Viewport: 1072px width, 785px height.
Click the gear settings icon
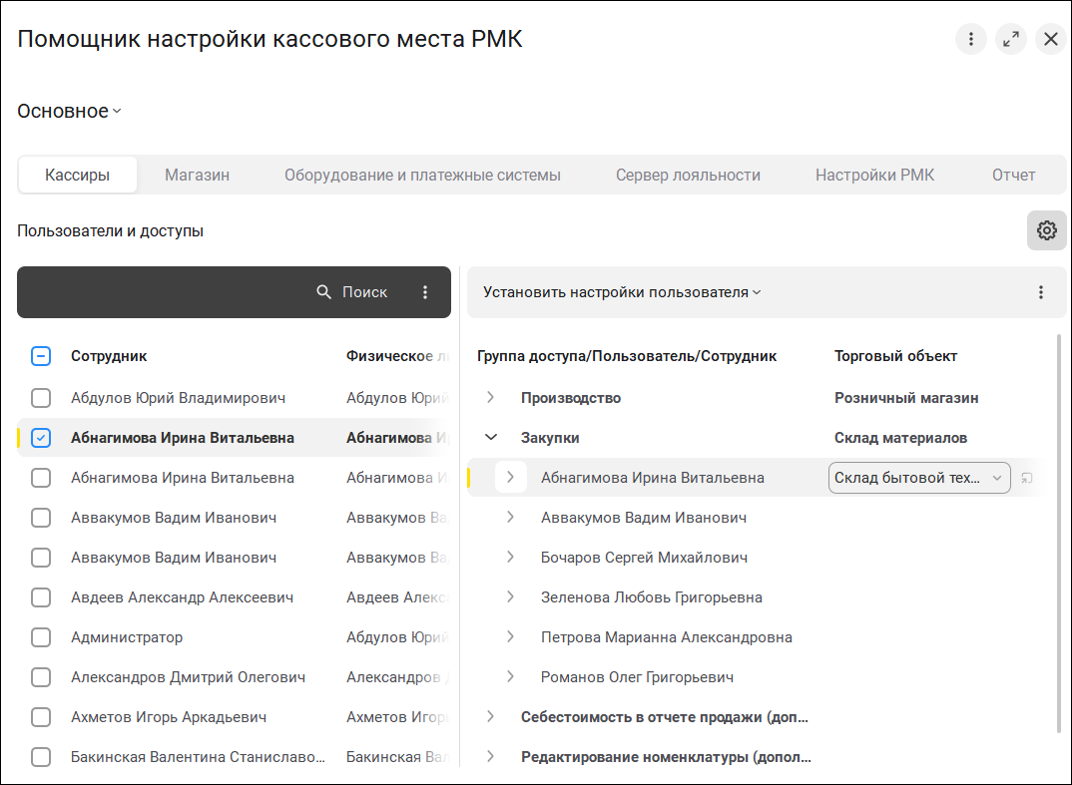click(1046, 230)
